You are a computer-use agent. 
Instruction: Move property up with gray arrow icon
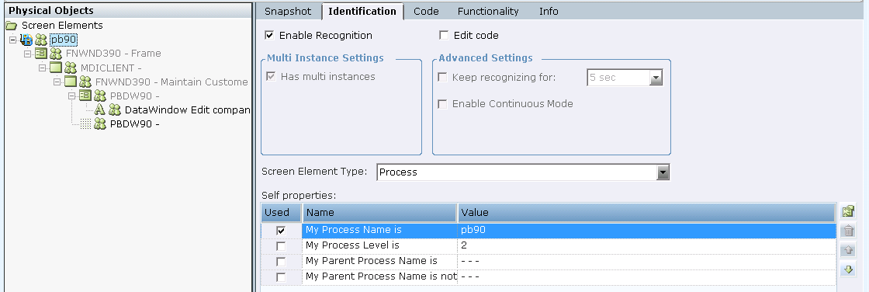(x=848, y=250)
